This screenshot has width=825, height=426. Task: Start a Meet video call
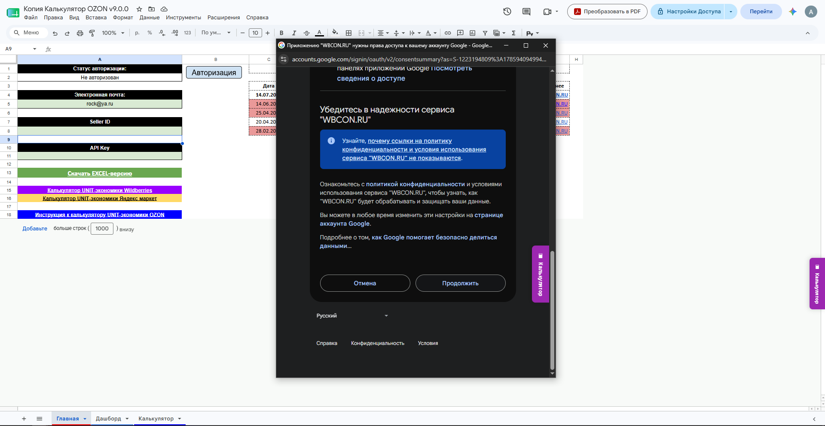[550, 12]
